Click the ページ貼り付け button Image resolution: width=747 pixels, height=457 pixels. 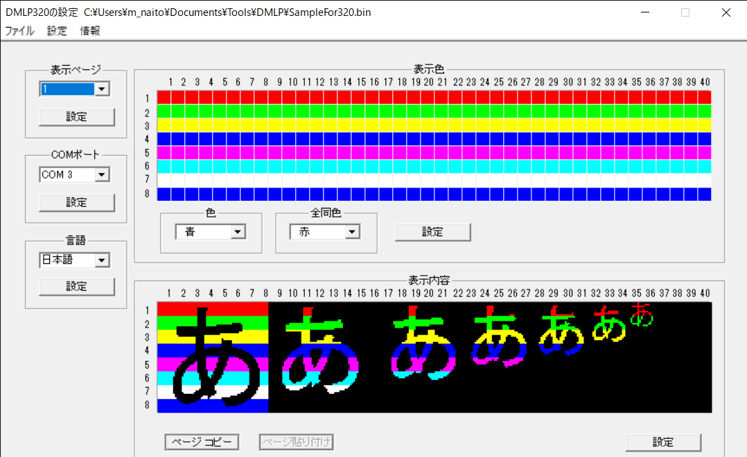point(297,442)
